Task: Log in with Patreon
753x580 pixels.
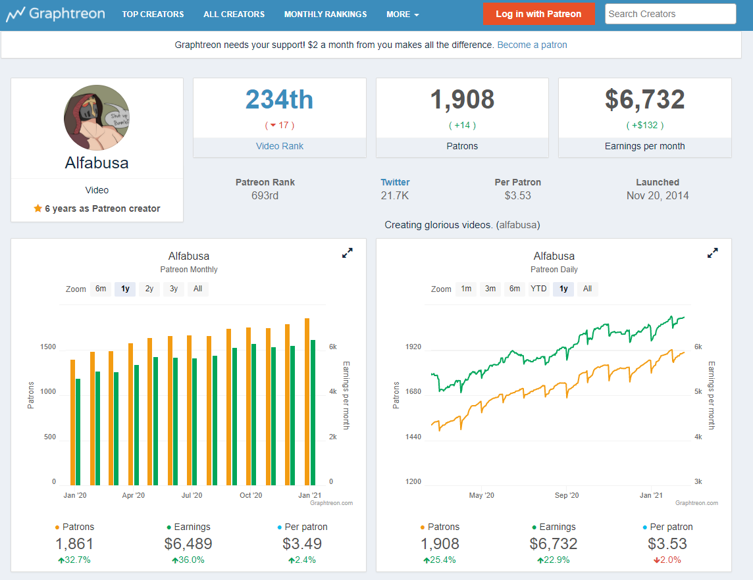Action: (x=538, y=14)
